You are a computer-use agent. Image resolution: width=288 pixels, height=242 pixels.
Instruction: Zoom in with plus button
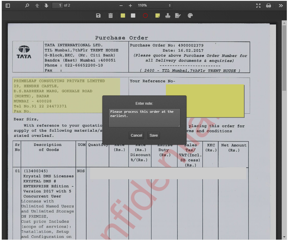pyautogui.click(x=131, y=6)
